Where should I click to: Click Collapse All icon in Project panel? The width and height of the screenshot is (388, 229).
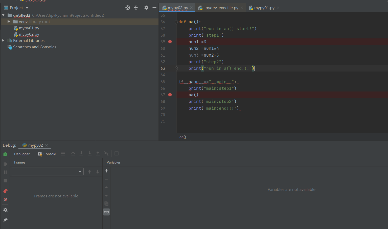coord(136,8)
